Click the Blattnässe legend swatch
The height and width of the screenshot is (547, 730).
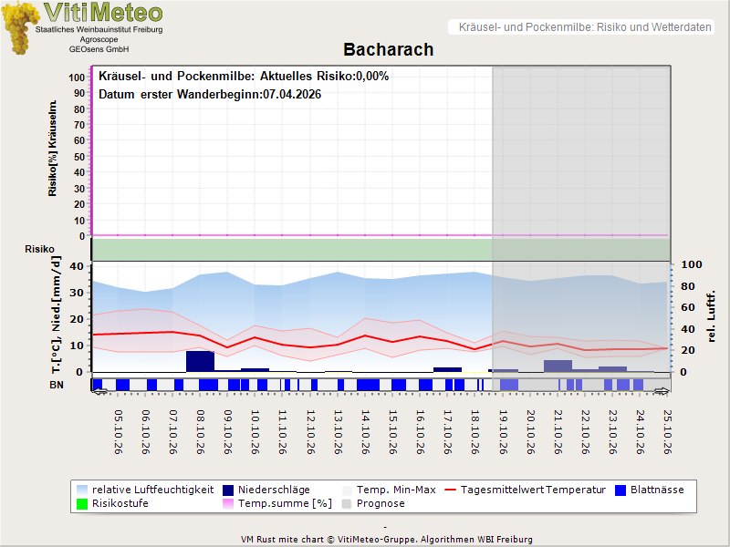click(620, 490)
